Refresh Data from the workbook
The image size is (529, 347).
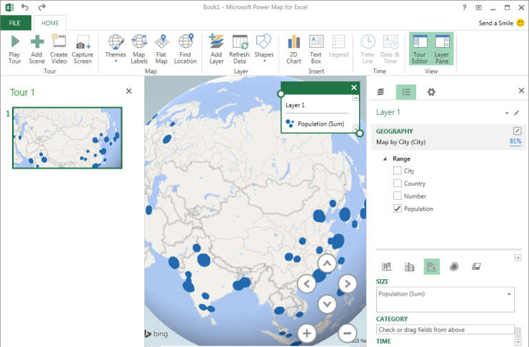[239, 49]
